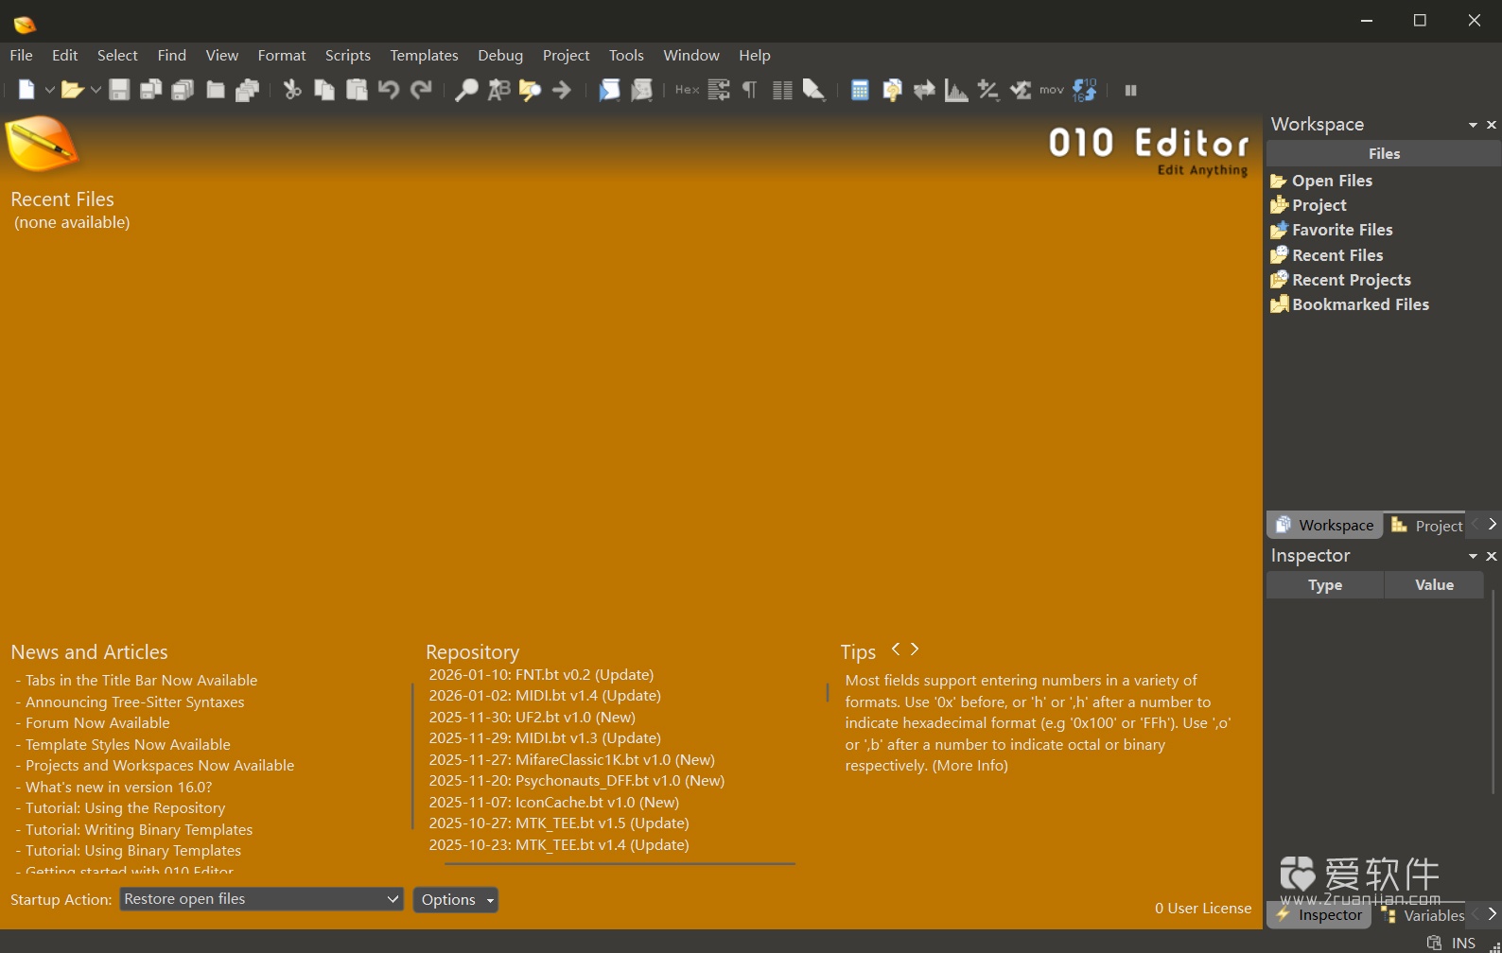
Task: Open the New file type dropdown arrow
Action: (49, 91)
